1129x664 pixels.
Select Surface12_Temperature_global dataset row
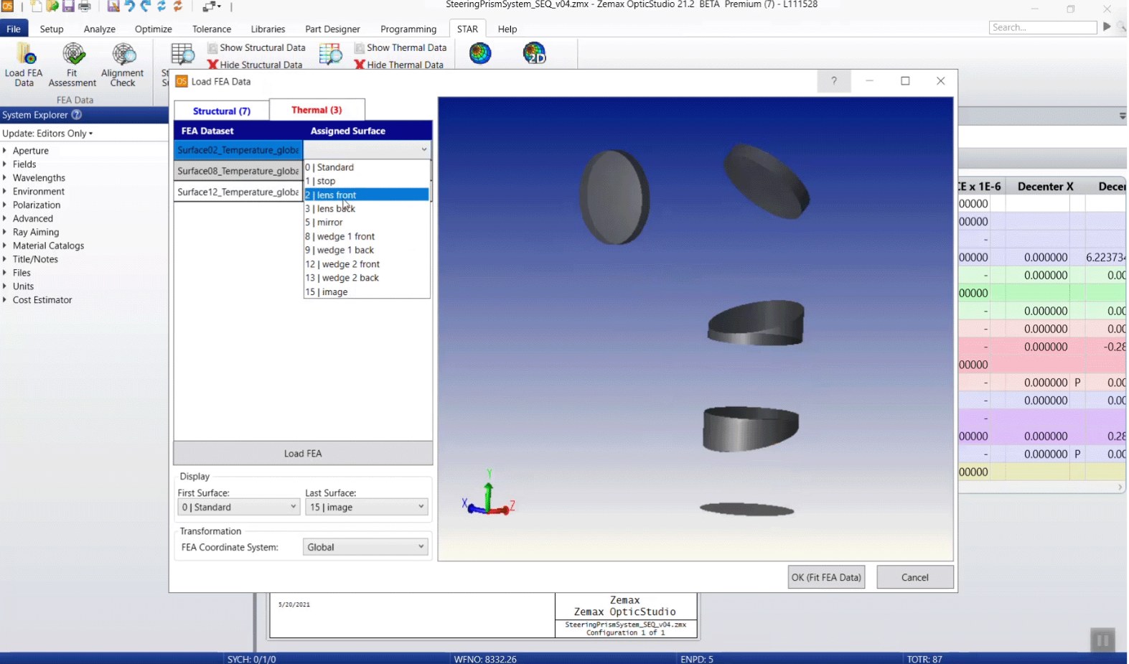click(x=238, y=192)
